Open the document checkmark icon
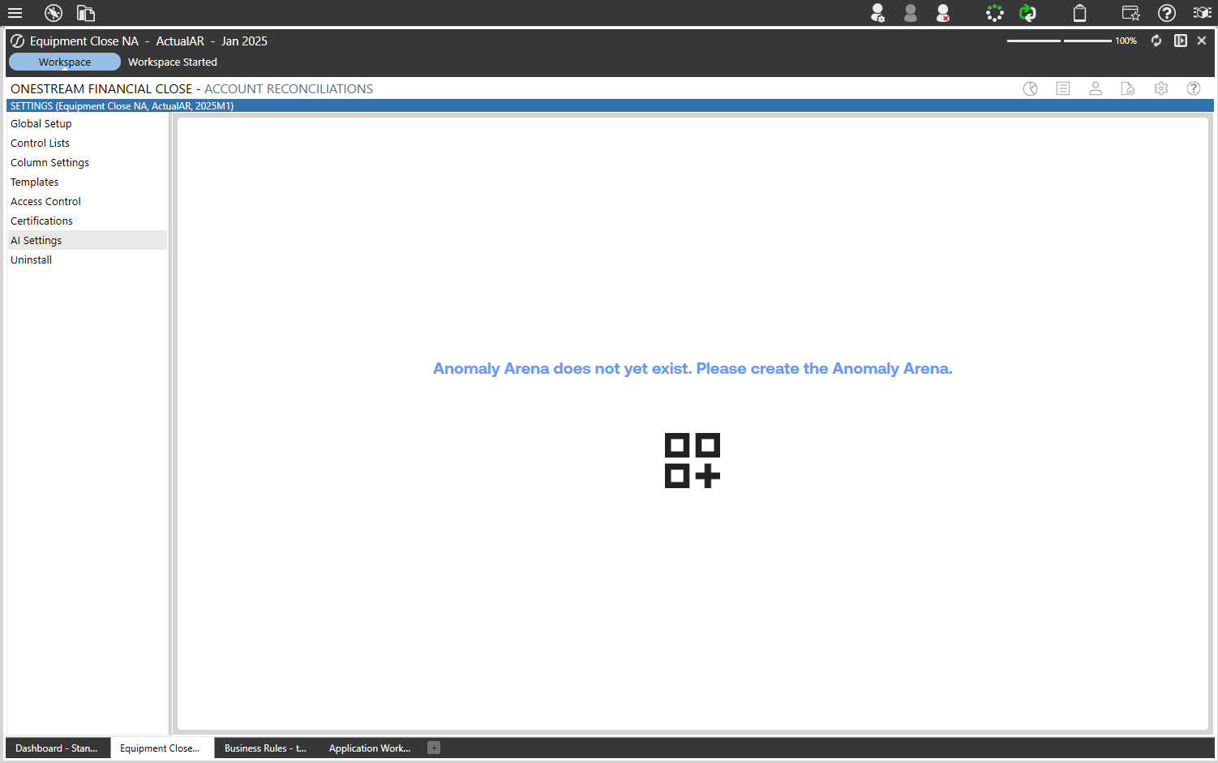This screenshot has width=1218, height=763. tap(1128, 88)
